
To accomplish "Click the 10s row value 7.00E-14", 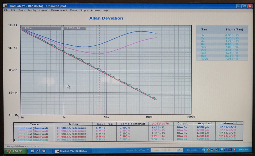I will pyautogui.click(x=232, y=47).
